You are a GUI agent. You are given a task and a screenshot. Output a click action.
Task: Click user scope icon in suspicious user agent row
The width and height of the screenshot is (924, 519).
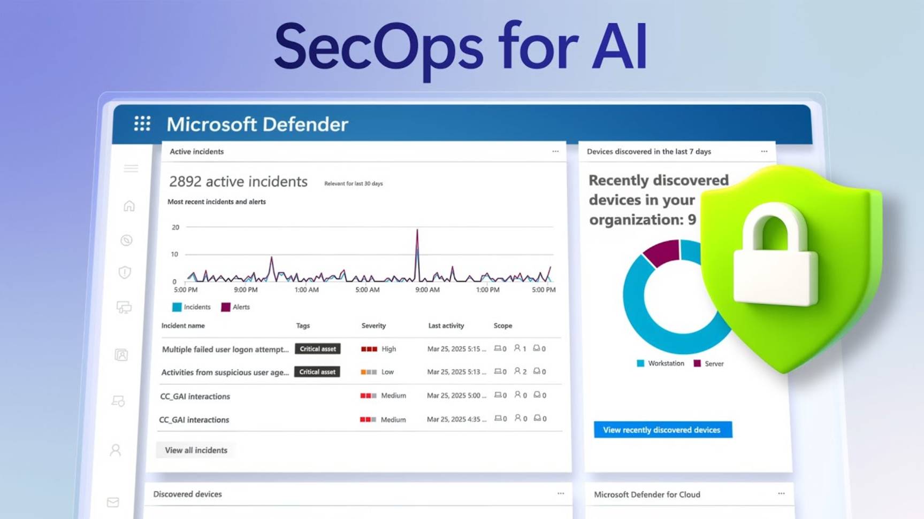click(517, 371)
